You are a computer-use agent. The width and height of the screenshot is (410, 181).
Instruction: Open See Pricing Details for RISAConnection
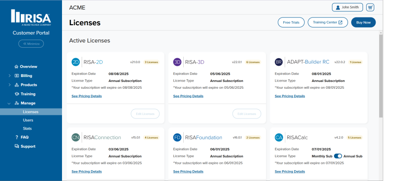[86, 172]
